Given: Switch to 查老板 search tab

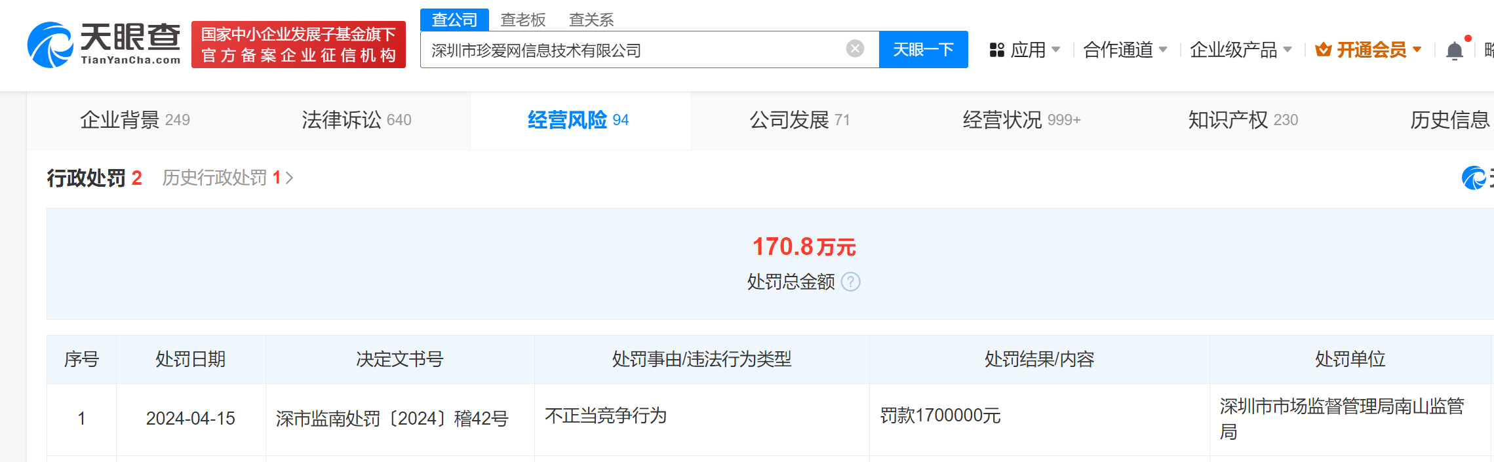Looking at the screenshot, I should [522, 20].
